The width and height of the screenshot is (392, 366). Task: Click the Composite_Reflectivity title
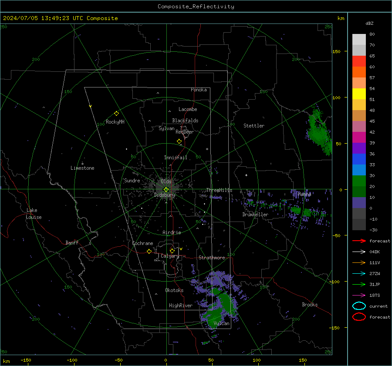196,7
